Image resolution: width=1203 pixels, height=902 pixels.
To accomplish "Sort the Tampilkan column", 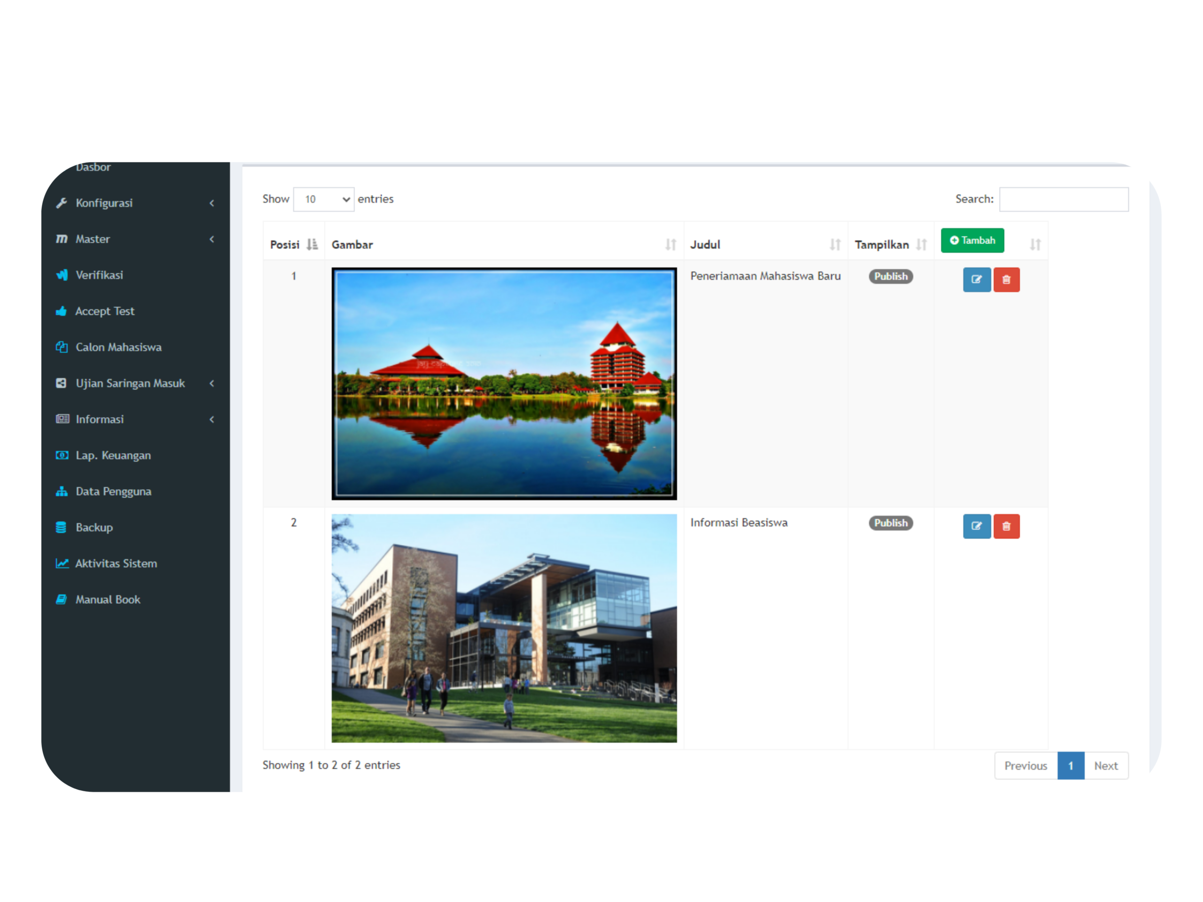I will coord(922,245).
